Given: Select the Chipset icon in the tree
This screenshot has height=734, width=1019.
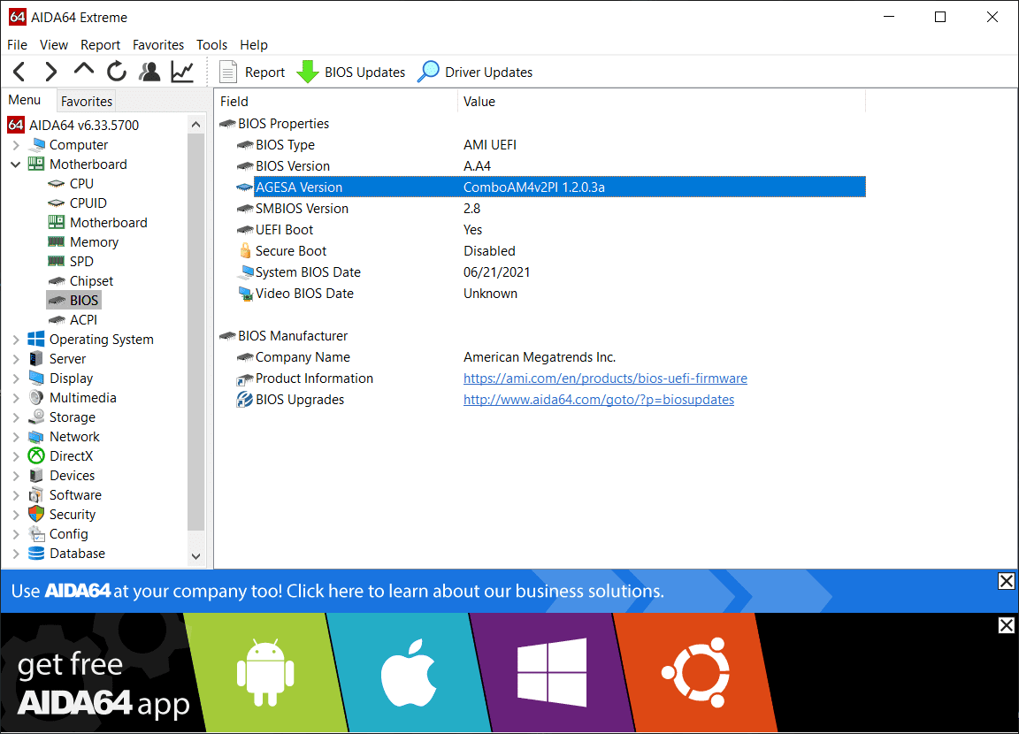Looking at the screenshot, I should click(x=57, y=281).
